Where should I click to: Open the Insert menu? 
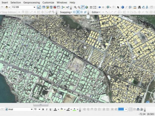[5, 2]
